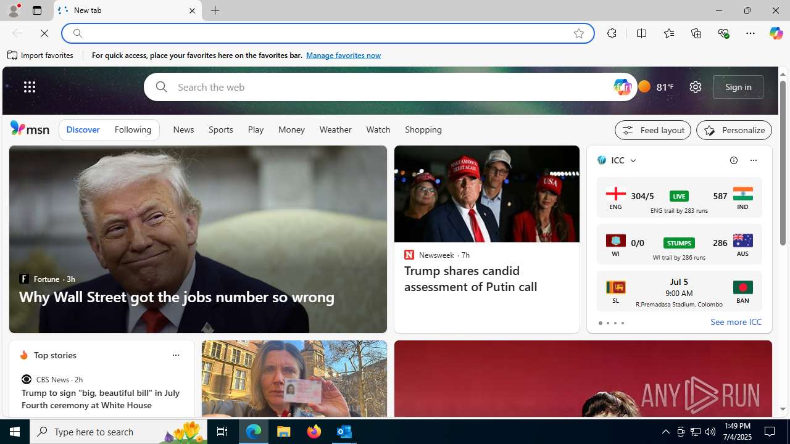The width and height of the screenshot is (790, 444).
Task: Open the Extensions icon
Action: pyautogui.click(x=612, y=33)
